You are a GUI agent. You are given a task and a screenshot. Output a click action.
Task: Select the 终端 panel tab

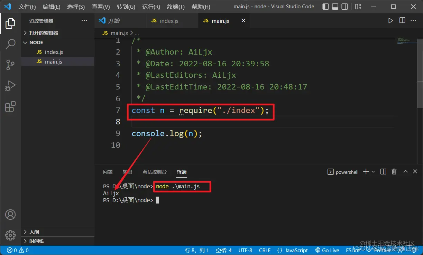[182, 172]
